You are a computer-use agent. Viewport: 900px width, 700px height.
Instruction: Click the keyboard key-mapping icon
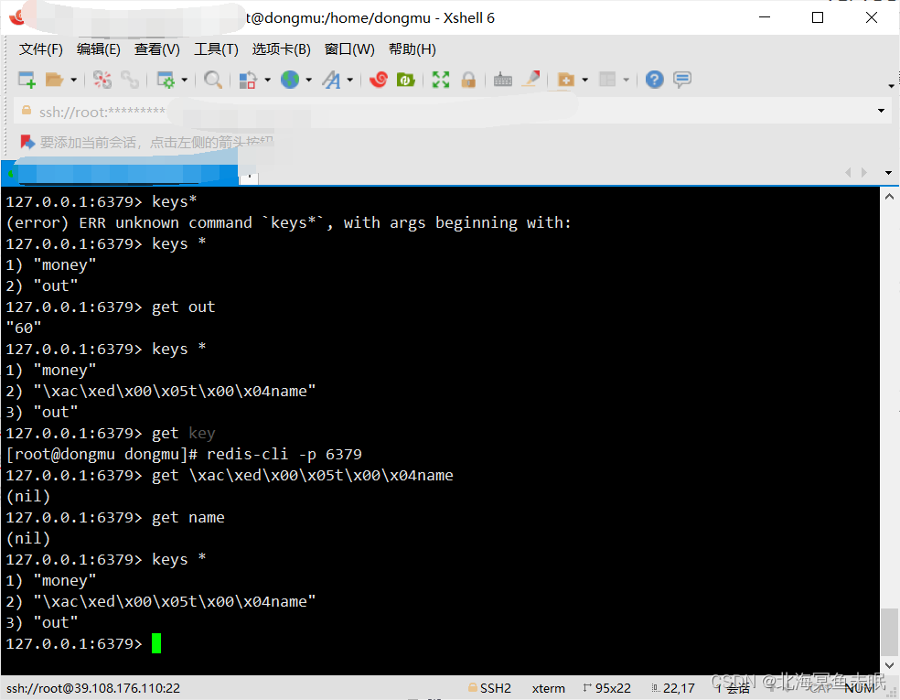tap(503, 80)
